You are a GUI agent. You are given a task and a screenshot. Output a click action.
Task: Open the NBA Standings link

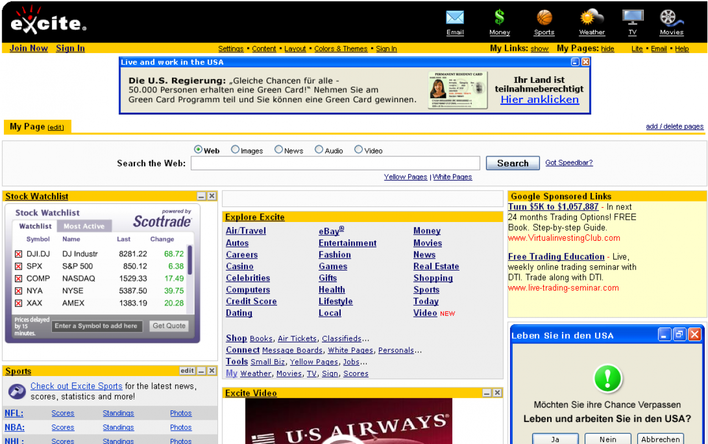click(x=118, y=427)
